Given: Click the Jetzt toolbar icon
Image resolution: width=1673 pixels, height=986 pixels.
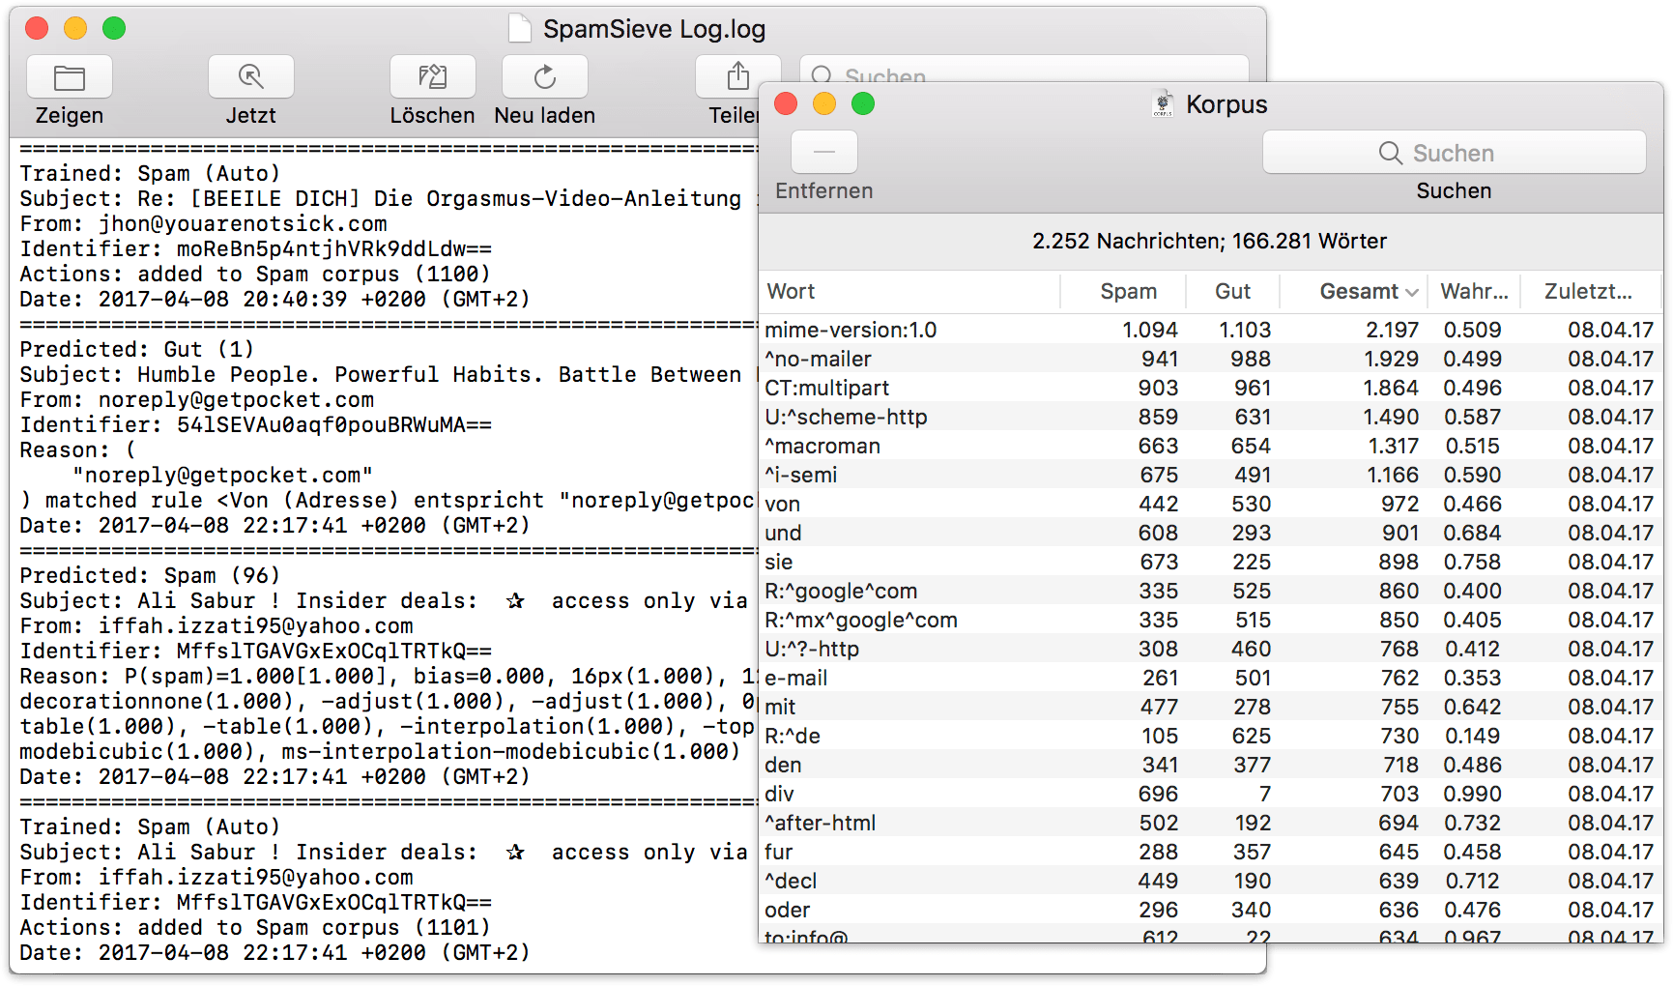Looking at the screenshot, I should coord(251,77).
